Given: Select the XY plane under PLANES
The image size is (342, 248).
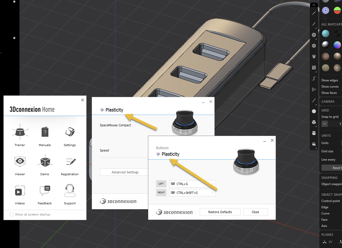Looking at the screenshot, I should (x=327, y=242).
